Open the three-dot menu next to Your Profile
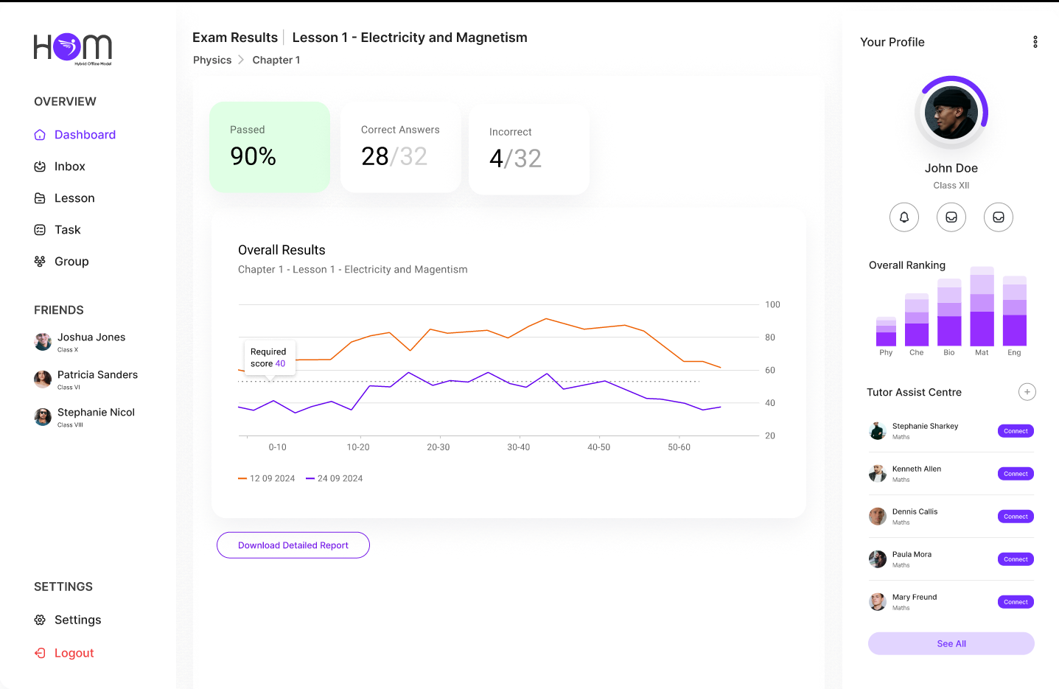Screen dimensions: 1059x689 tap(1035, 42)
